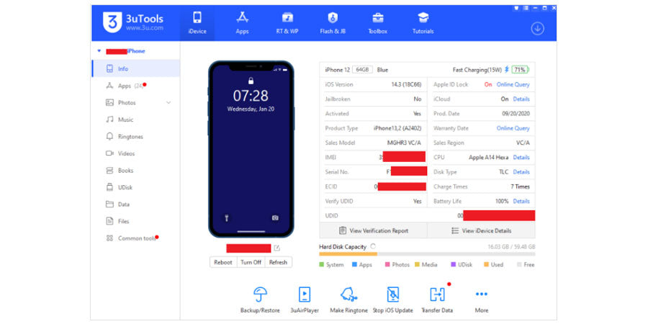
Task: Open the iDevice tab
Action: pos(197,23)
